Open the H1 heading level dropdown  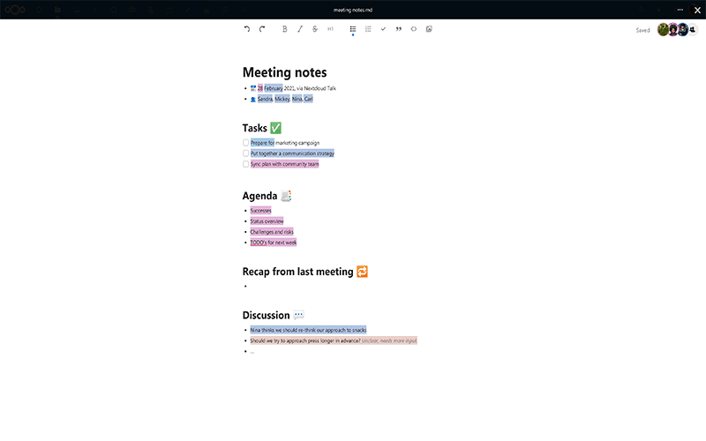coord(331,29)
